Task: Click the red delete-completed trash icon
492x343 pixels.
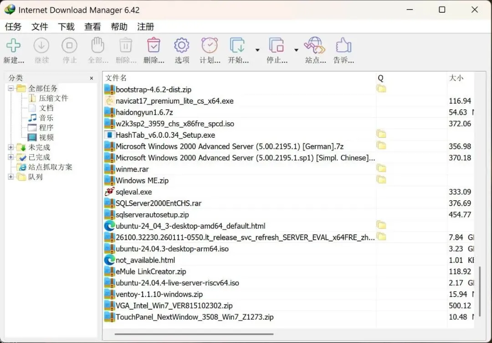Action: [154, 45]
